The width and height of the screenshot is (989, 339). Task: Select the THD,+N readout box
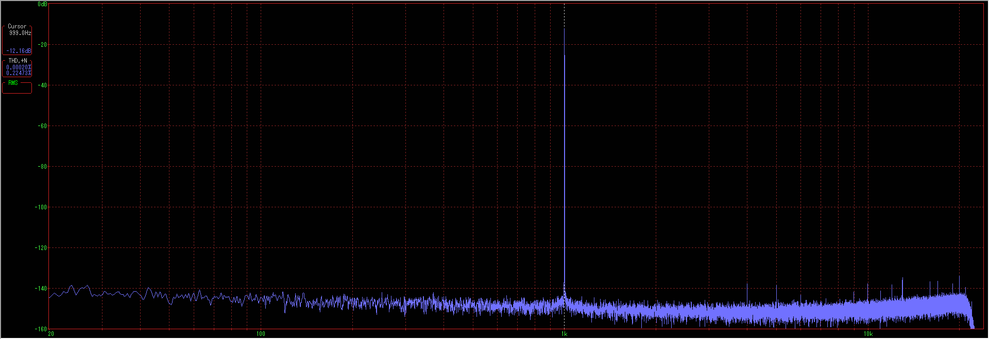17,67
